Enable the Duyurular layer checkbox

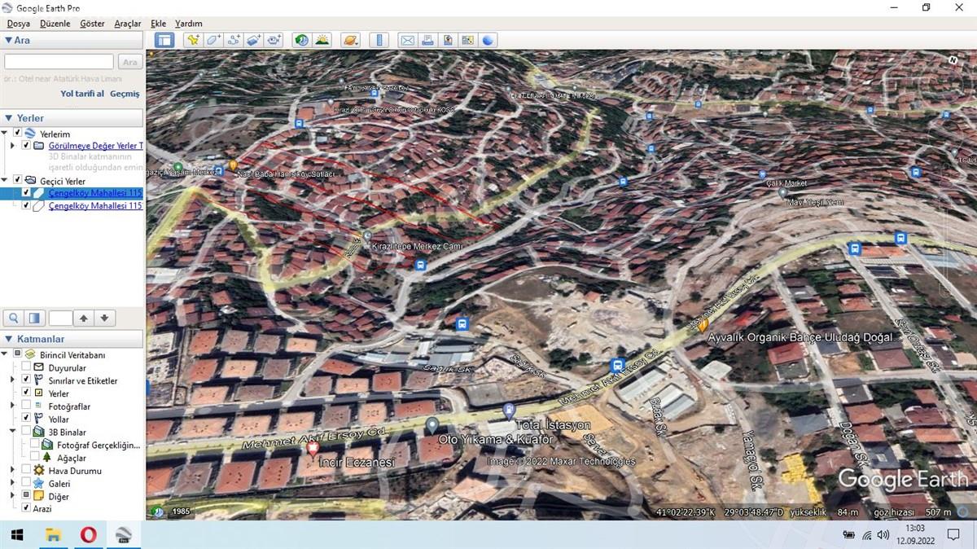[27, 367]
